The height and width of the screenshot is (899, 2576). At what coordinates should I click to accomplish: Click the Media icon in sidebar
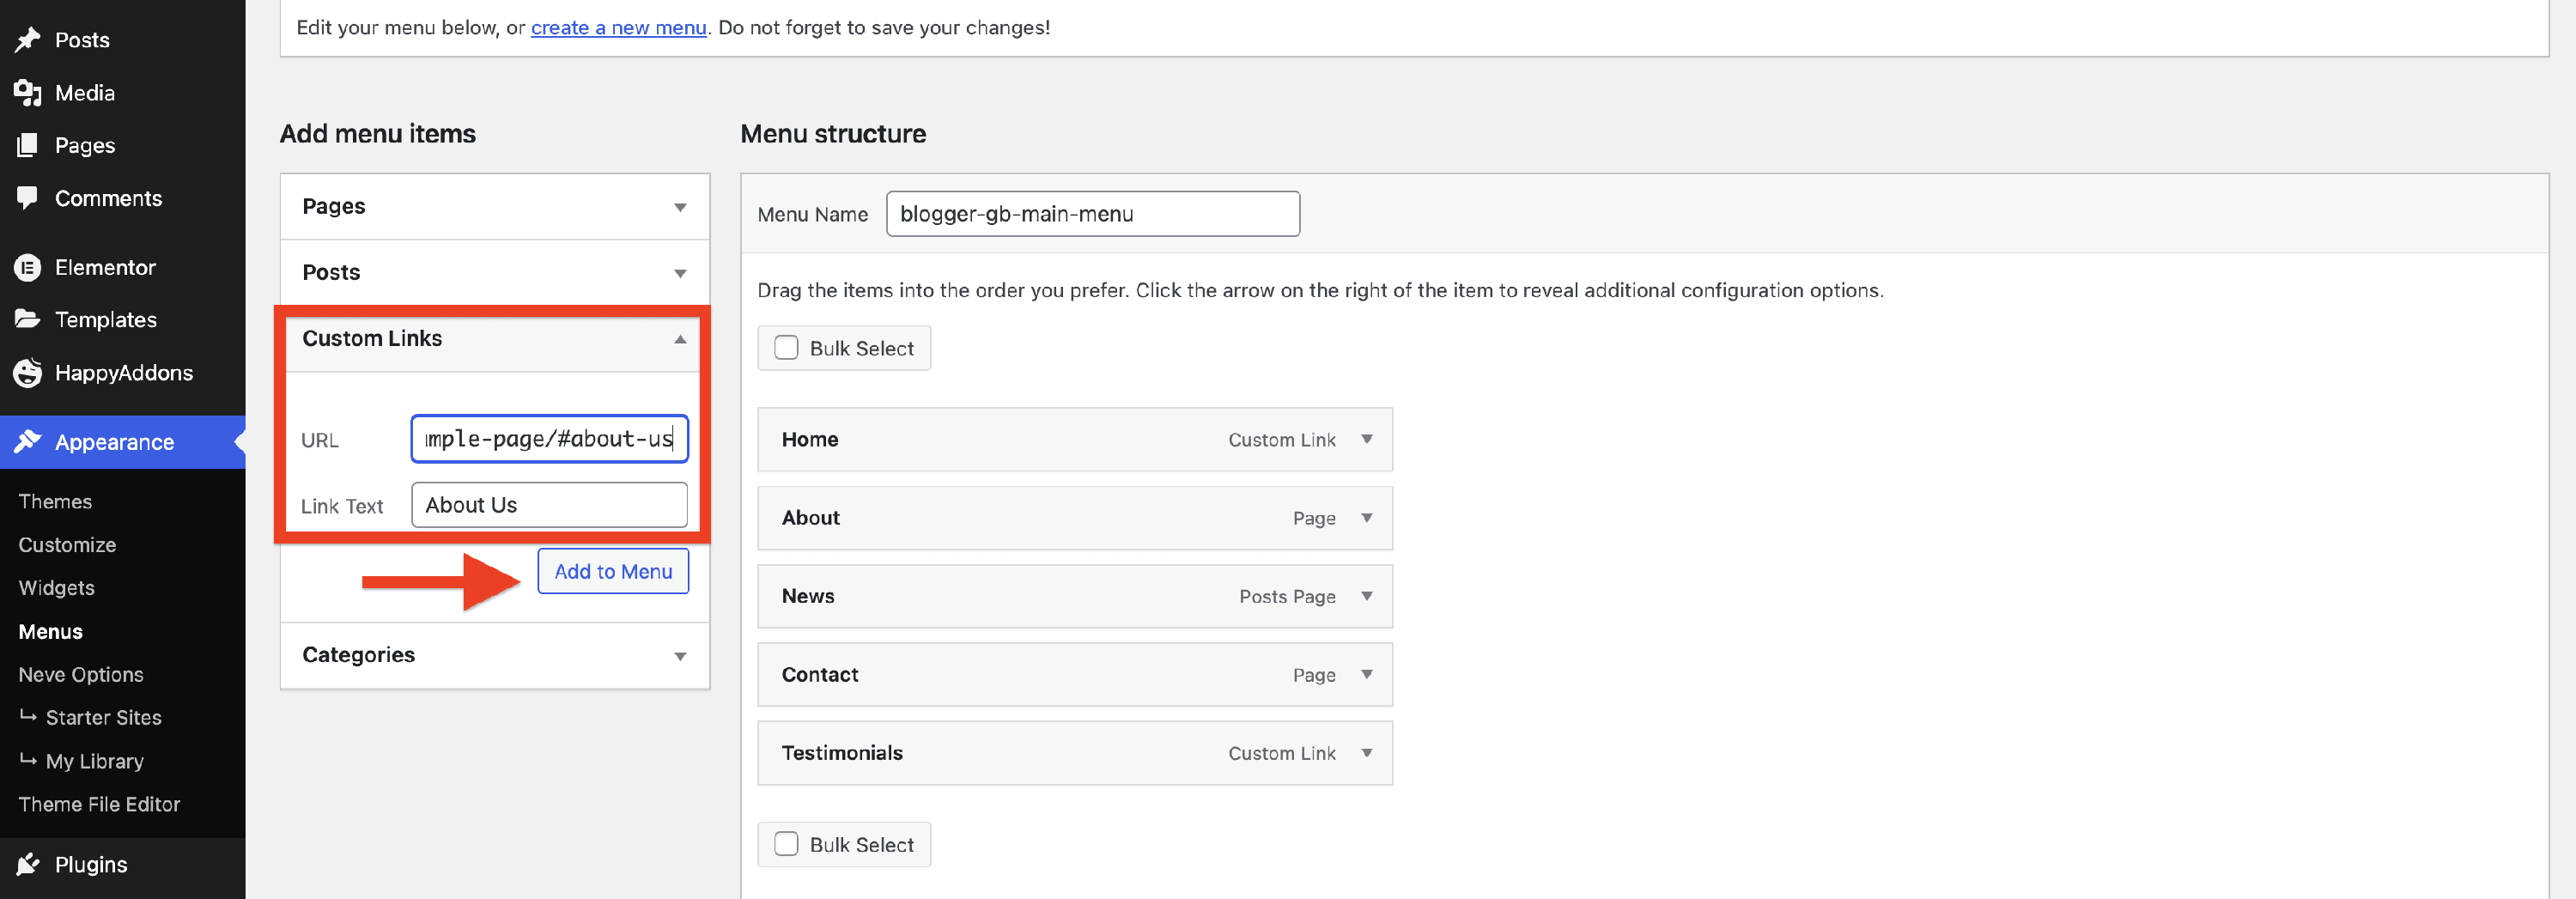[x=28, y=93]
